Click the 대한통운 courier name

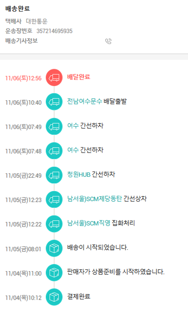(x=37, y=22)
